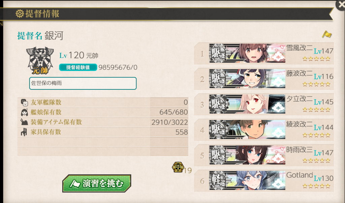Image resolution: width=345 pixels, height=203 pixels.
Task: Close the admiral info panel
Action: (341, 5)
